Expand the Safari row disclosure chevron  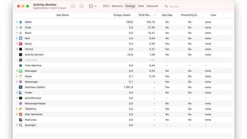(x=17, y=22)
